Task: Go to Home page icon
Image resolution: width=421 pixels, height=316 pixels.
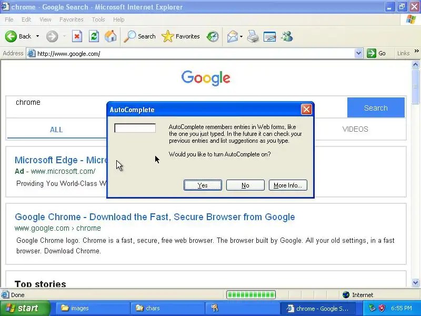Action: (x=111, y=36)
